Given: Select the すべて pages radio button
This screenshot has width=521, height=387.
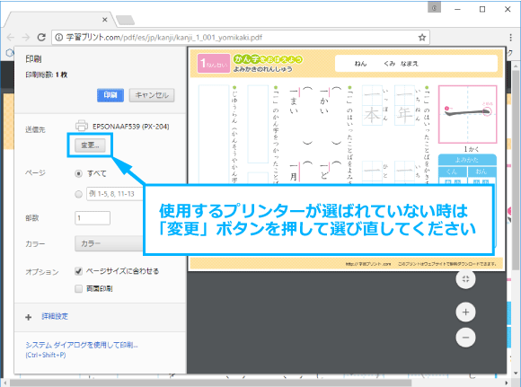Looking at the screenshot, I should click(78, 173).
